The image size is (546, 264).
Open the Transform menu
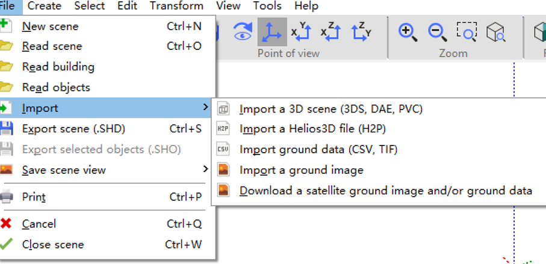tap(176, 6)
